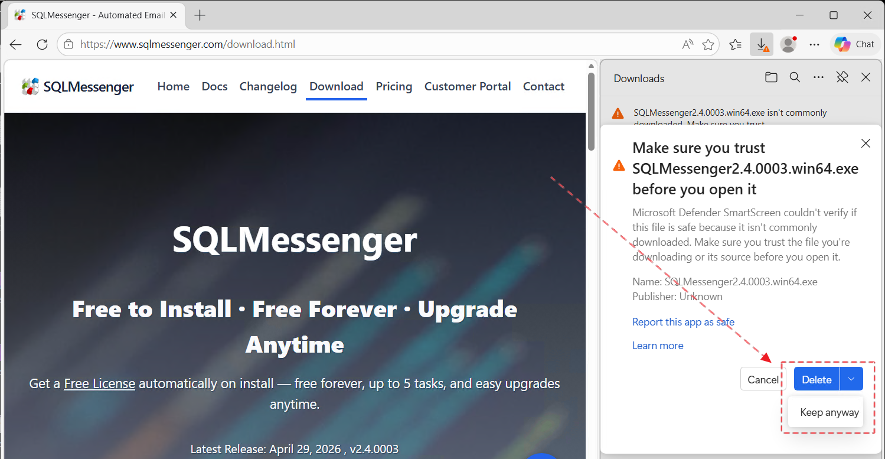Close the Downloads panel

click(x=866, y=77)
